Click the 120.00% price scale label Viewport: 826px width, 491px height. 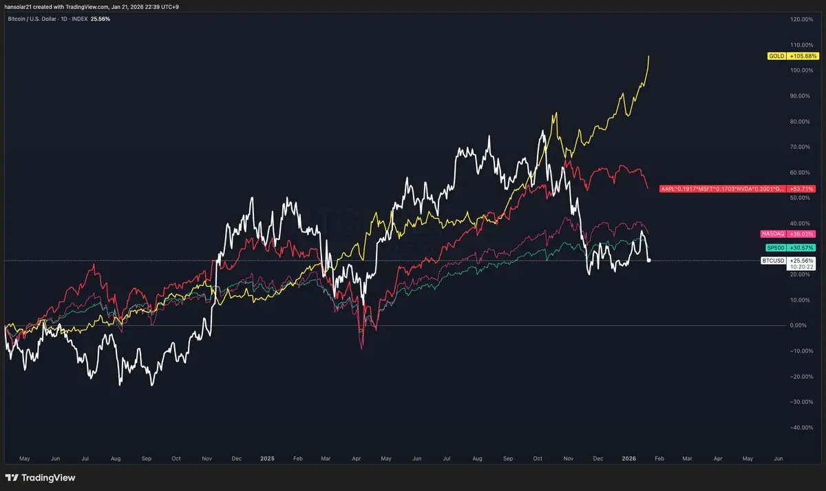coord(802,19)
